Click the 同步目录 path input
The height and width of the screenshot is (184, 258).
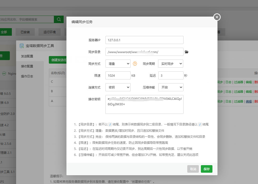[x=144, y=52]
